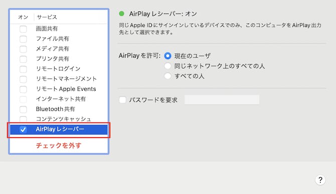
Task: Enable the 画面共有 checkbox
Action: pos(23,29)
